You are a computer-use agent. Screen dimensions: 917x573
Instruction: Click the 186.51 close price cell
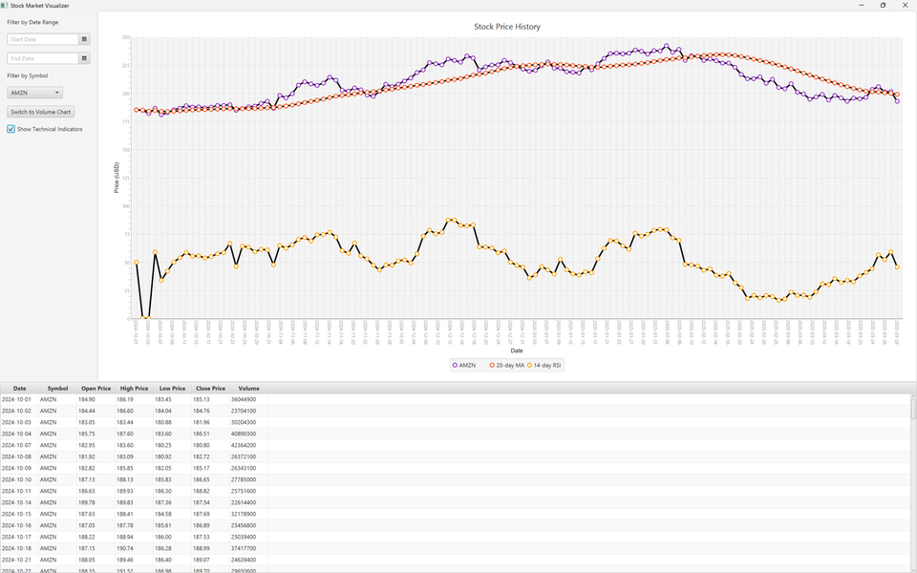click(210, 434)
